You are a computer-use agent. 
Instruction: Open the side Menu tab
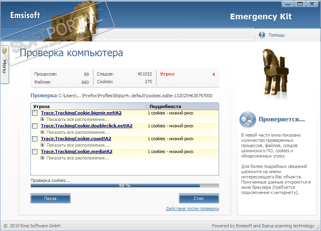coord(4,64)
